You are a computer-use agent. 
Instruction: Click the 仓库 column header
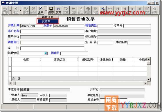tap(26, 60)
